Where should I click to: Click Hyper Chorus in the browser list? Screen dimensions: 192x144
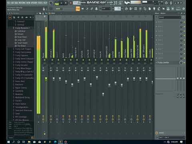pos(21,88)
